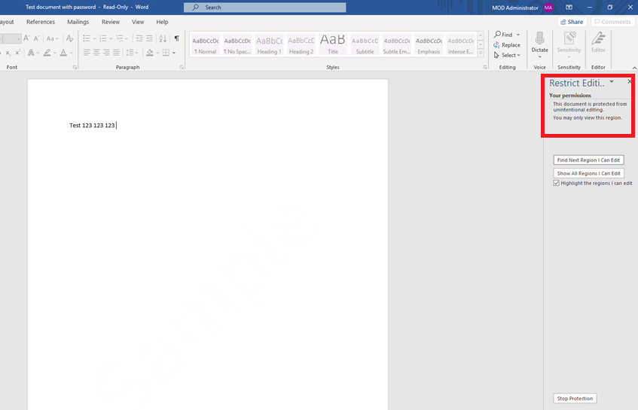Click the Increase Font Size icon
Viewport: 638px width, 410px height.
coord(26,38)
